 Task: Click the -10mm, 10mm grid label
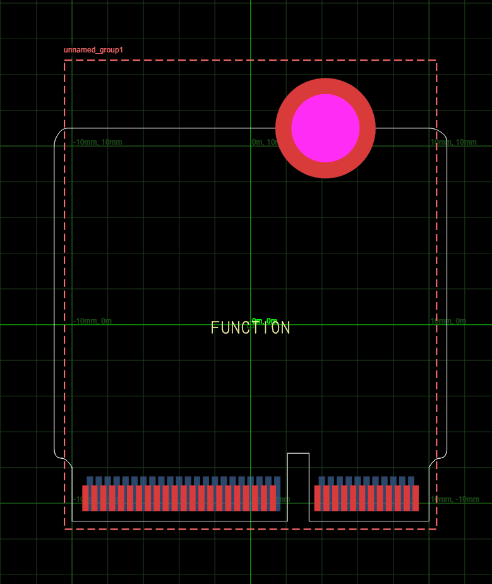97,142
